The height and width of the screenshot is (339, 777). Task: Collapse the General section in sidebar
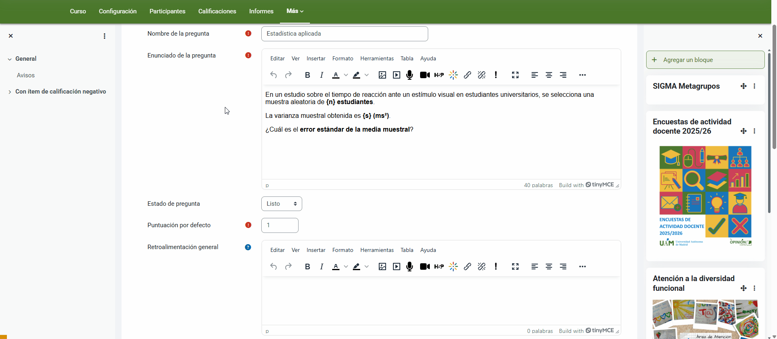[10, 59]
